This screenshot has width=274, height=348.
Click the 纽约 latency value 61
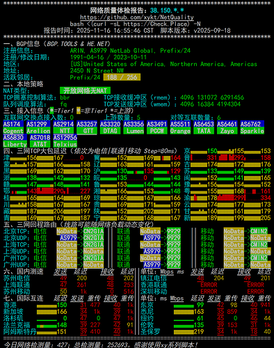pos(200,318)
